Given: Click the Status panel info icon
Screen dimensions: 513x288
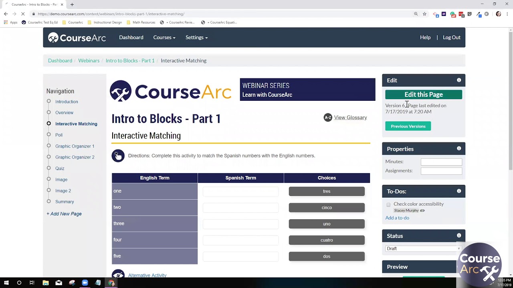Looking at the screenshot, I should pos(459,236).
